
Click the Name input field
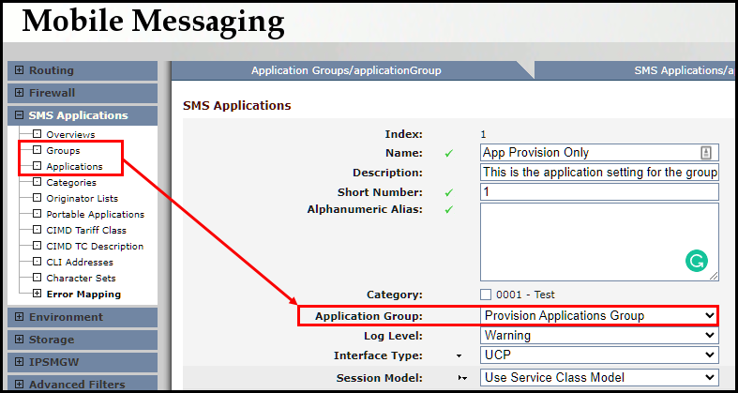point(599,153)
